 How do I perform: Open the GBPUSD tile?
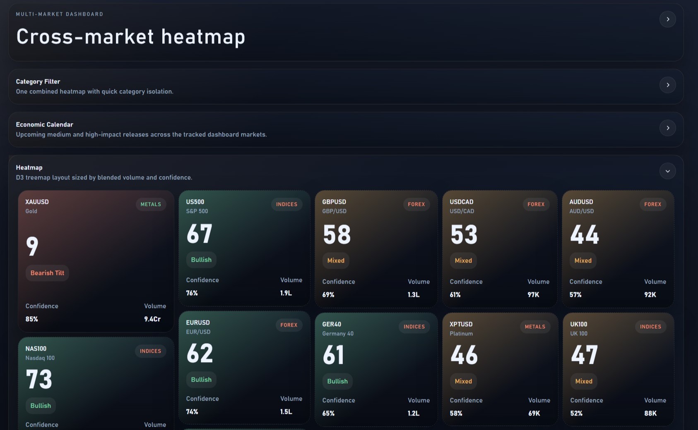376,249
